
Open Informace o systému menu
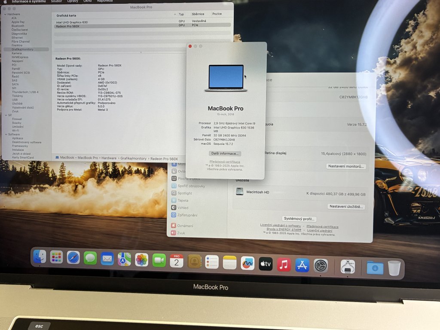[29, 1]
